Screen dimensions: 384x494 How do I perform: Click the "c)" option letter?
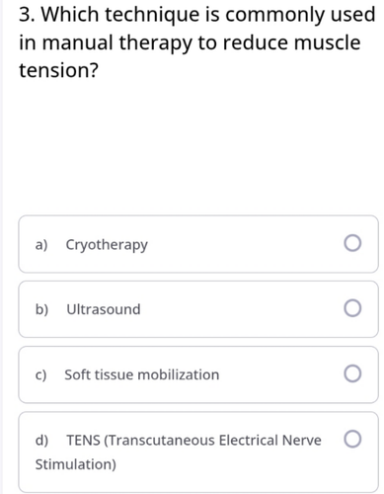click(x=40, y=375)
